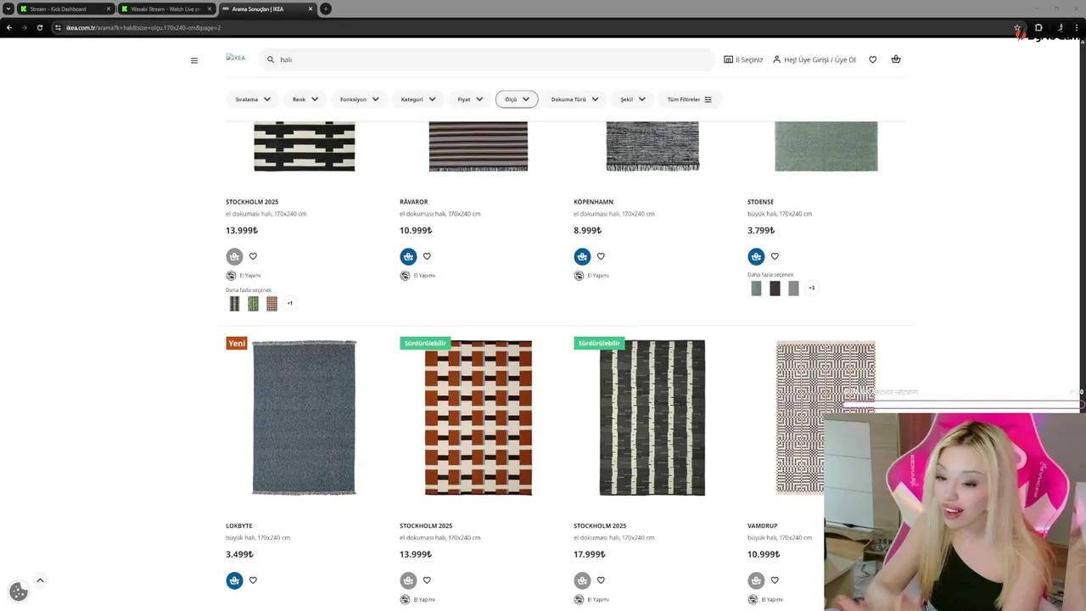
Task: Open Tüm Filtreler panel
Action: [x=690, y=99]
